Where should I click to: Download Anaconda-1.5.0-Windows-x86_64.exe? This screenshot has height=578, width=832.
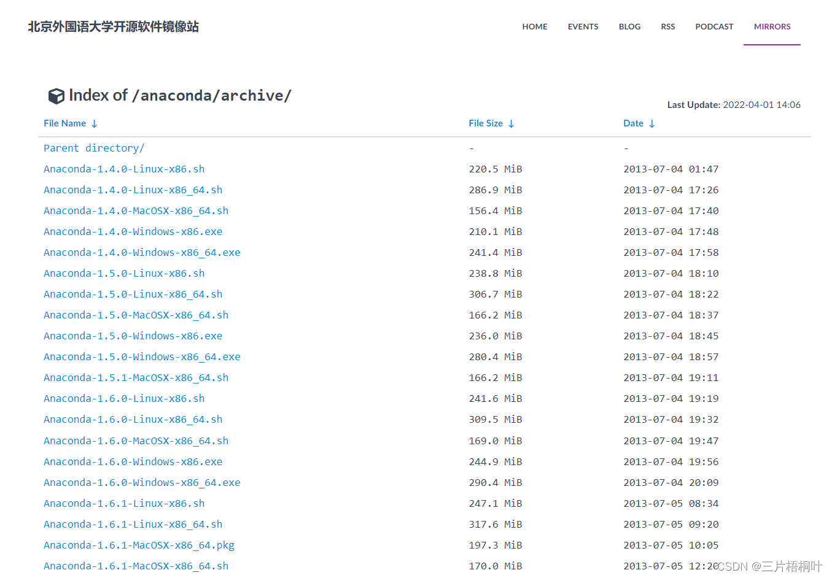click(x=142, y=356)
